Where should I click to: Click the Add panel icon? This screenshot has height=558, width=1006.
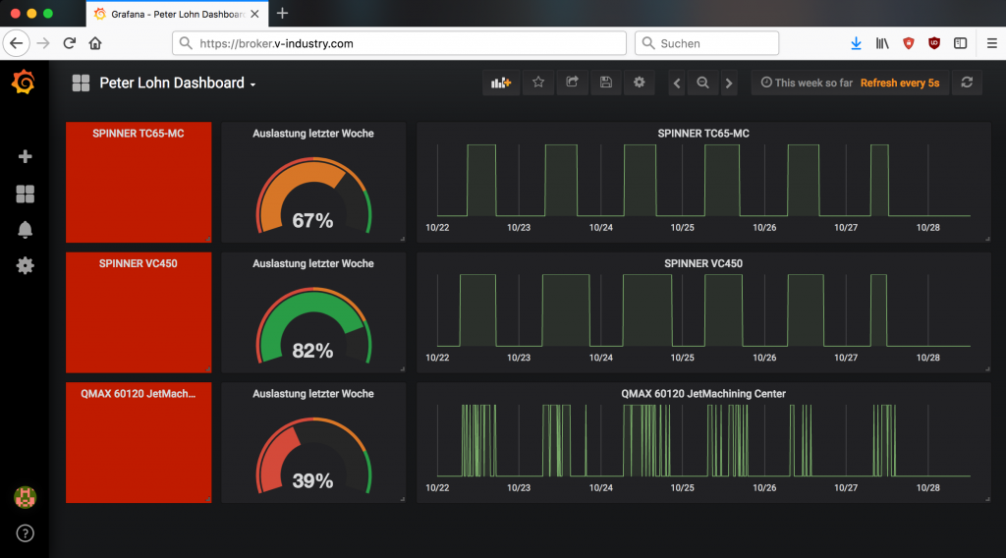(x=500, y=83)
